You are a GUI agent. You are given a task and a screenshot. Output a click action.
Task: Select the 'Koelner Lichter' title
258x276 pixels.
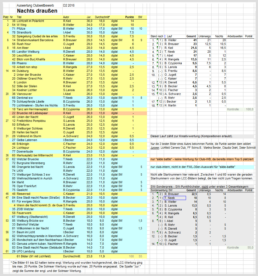tap(27, 90)
